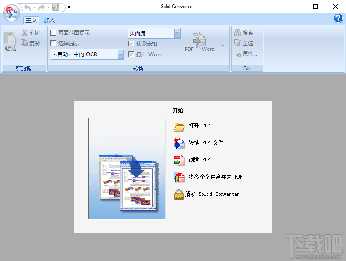
Task: Expand the Customize Quick Access Toolbar arrow
Action: click(x=69, y=7)
